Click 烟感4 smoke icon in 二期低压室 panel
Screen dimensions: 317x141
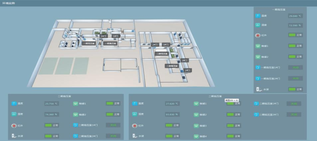pyautogui.click(x=196, y=136)
